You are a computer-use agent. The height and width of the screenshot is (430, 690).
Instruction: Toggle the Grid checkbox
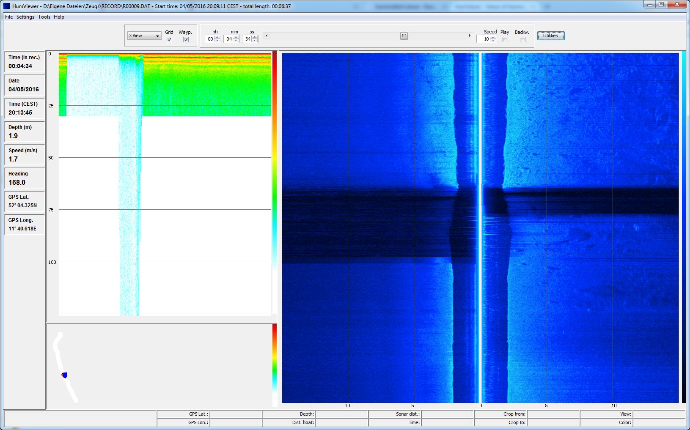coord(169,40)
